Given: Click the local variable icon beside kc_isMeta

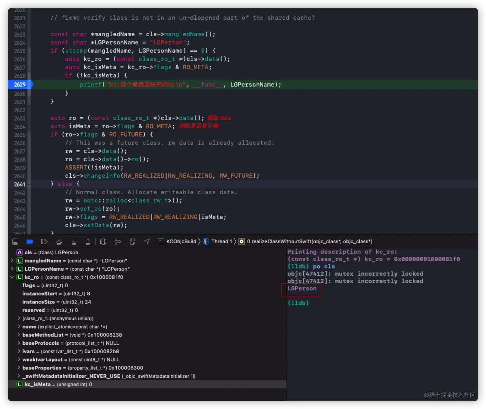Looking at the screenshot, I should 20,384.
